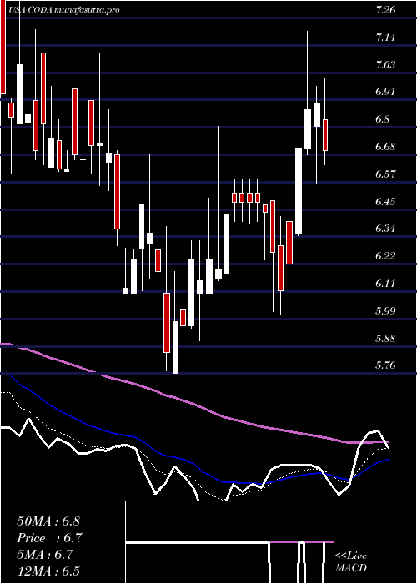This screenshot has width=417, height=584.
Task: Click the 6.45 price axis label
Action: point(385,202)
